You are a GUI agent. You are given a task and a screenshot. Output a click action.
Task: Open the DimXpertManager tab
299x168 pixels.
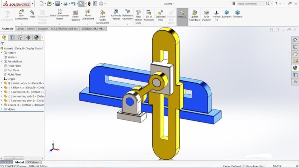point(29,38)
